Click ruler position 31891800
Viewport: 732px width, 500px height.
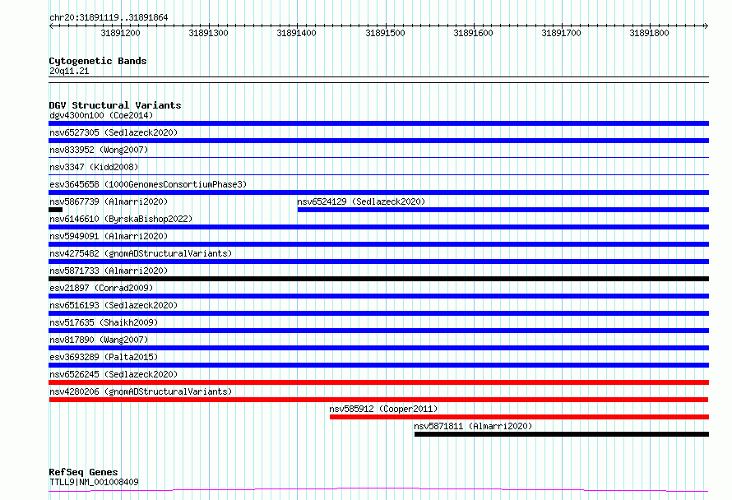(x=650, y=33)
